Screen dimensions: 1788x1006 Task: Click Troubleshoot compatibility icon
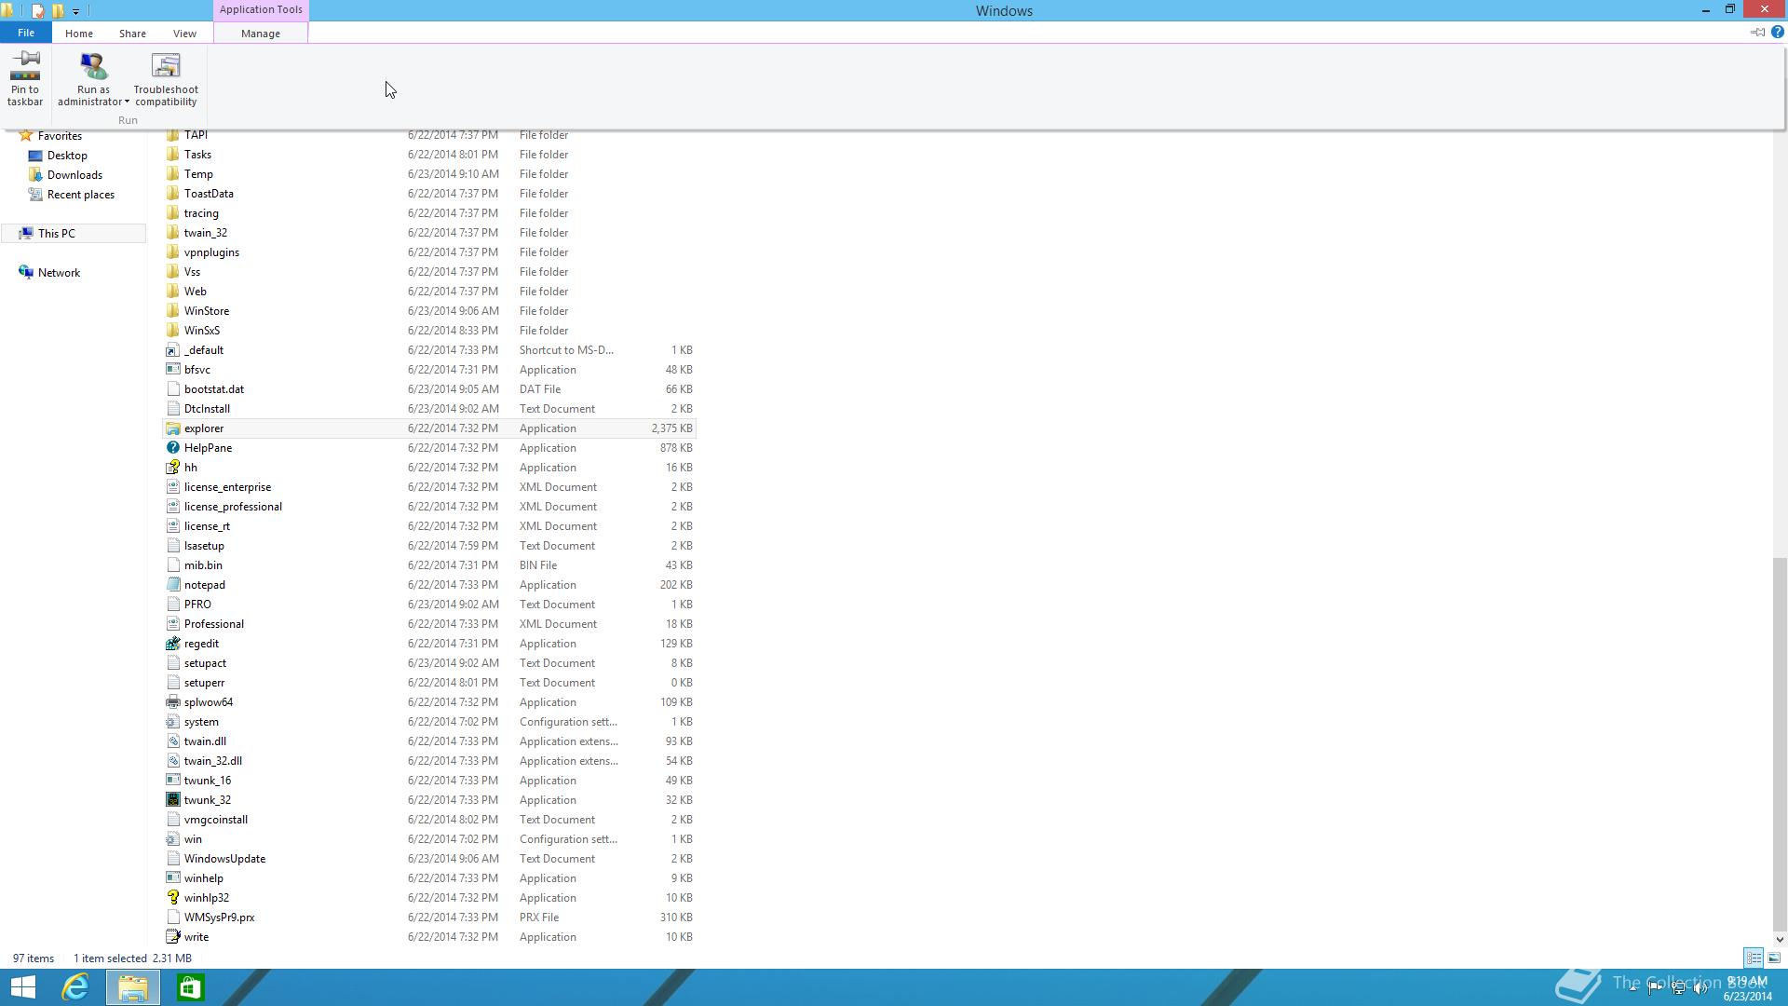tap(166, 66)
